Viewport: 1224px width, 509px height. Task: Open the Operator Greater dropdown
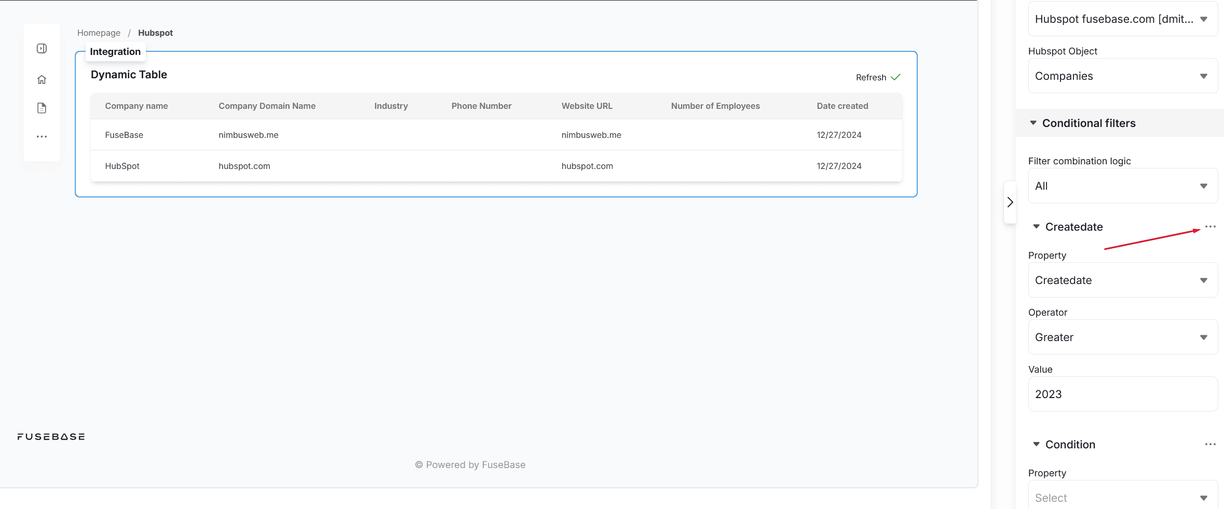(1123, 337)
